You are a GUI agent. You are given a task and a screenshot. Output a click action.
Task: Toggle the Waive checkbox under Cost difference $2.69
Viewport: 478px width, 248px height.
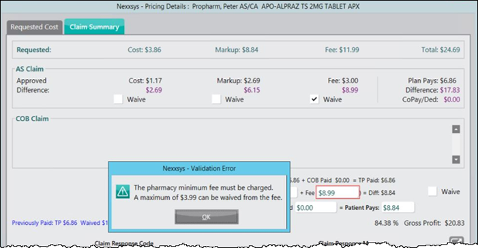118,99
